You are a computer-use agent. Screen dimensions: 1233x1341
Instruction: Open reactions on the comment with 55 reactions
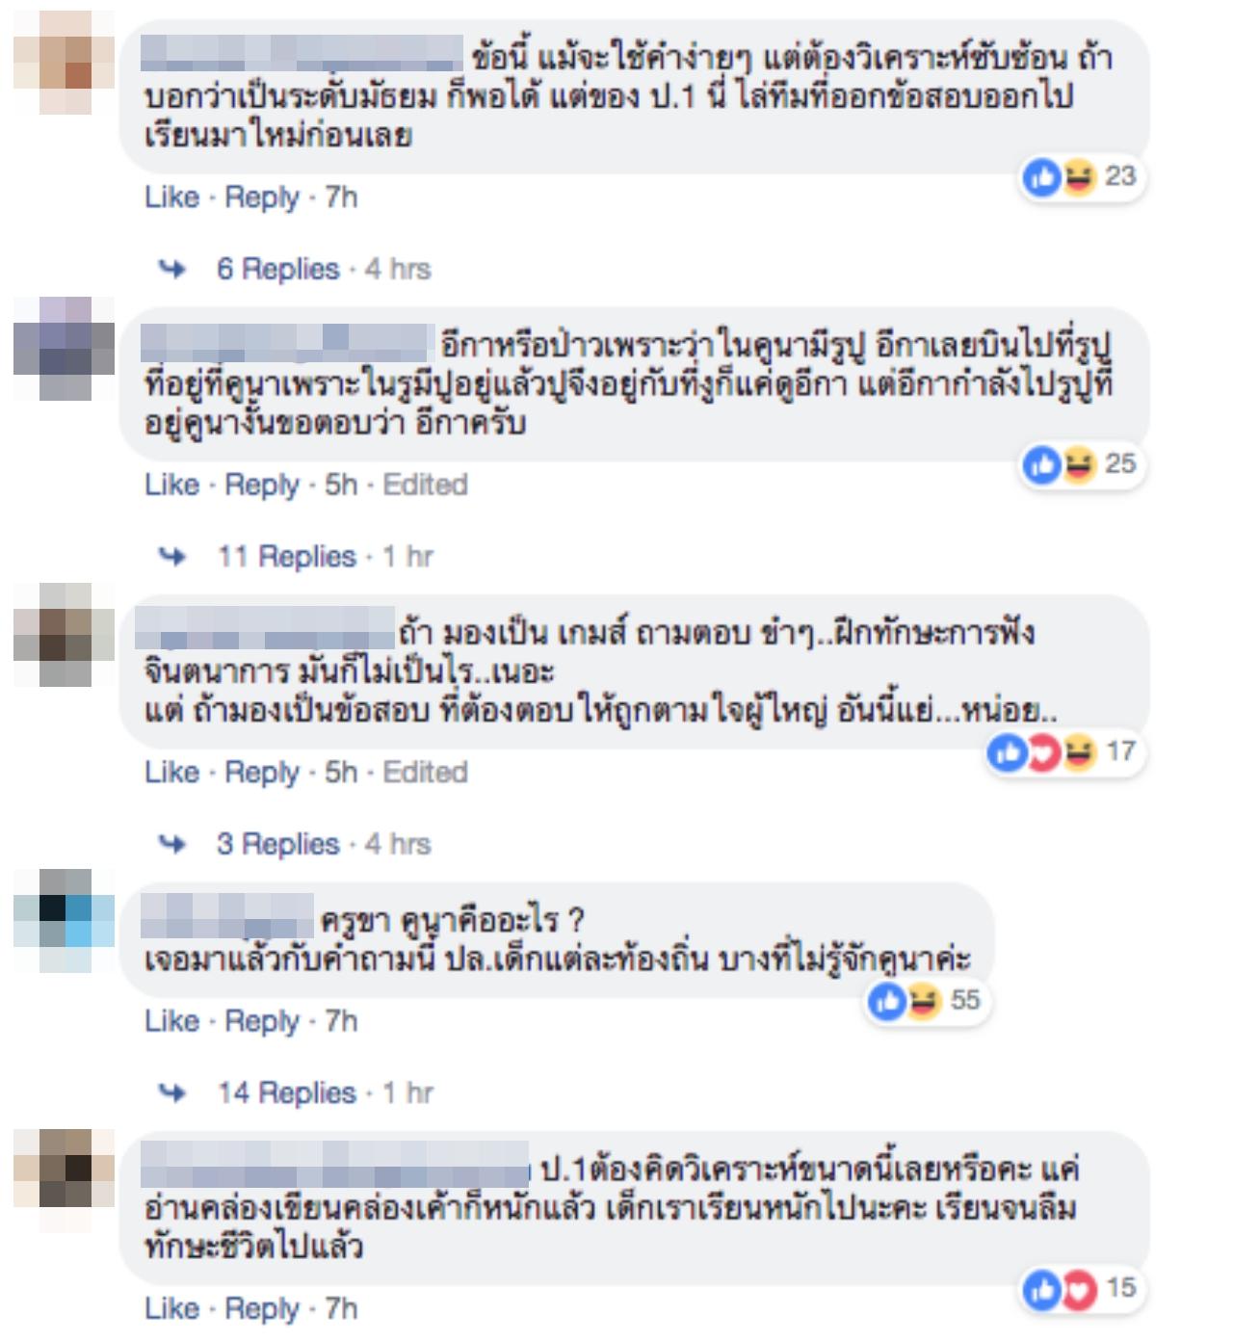[928, 1001]
